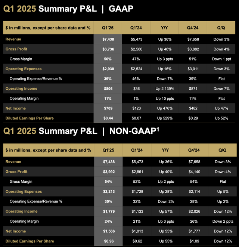Select GAAP Diluted EPS value $0.44

(107, 118)
